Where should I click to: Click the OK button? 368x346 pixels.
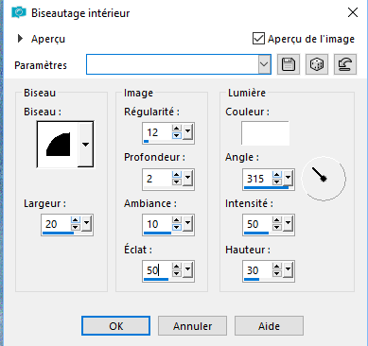tap(115, 326)
